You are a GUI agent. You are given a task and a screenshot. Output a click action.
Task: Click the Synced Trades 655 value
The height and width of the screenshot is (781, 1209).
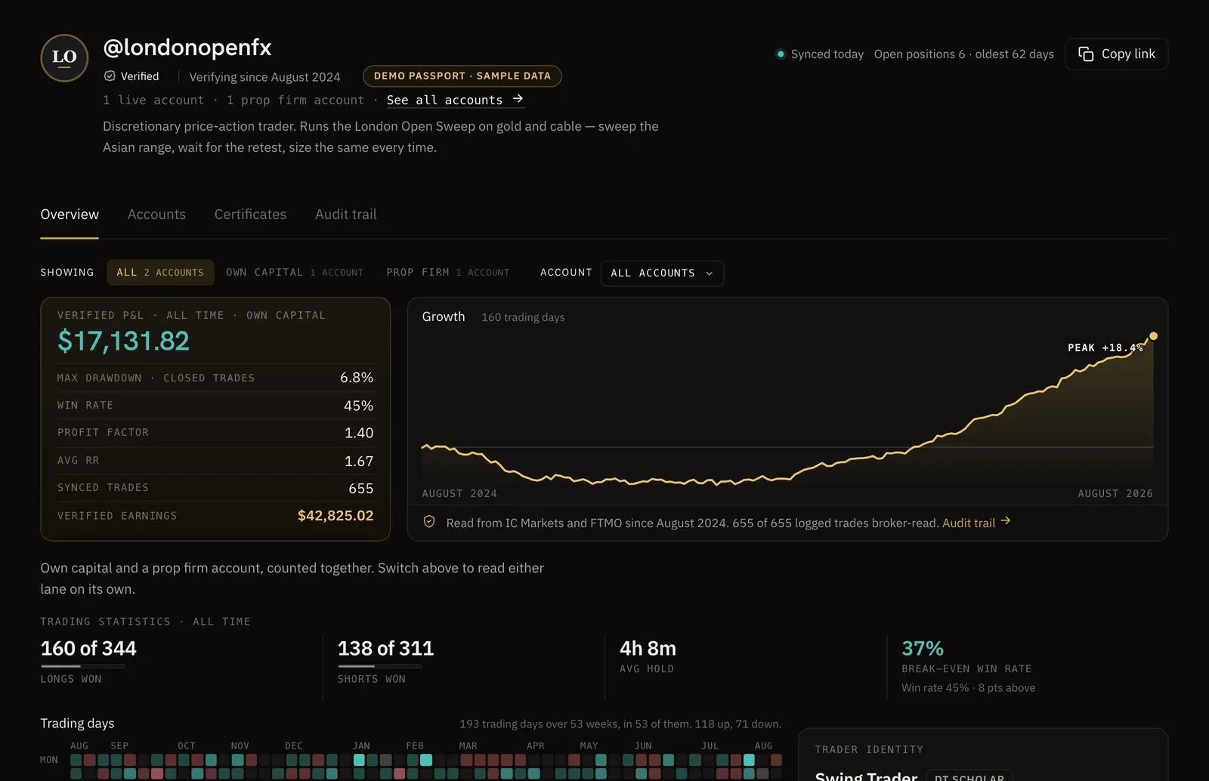361,489
